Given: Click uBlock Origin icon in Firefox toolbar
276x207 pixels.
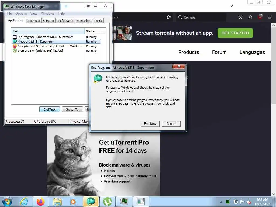Looking at the screenshot, I should point(260,17).
